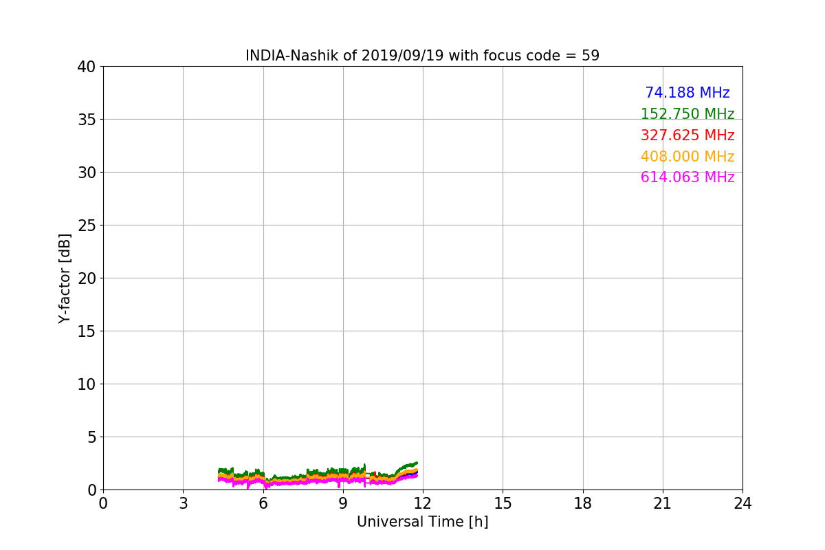Screen dimensions: 825x550
Task: Select the 327.625 MHz legend label
Action: click(x=687, y=135)
